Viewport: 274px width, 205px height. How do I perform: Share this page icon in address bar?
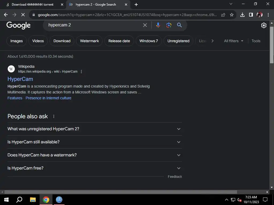[x=223, y=15]
